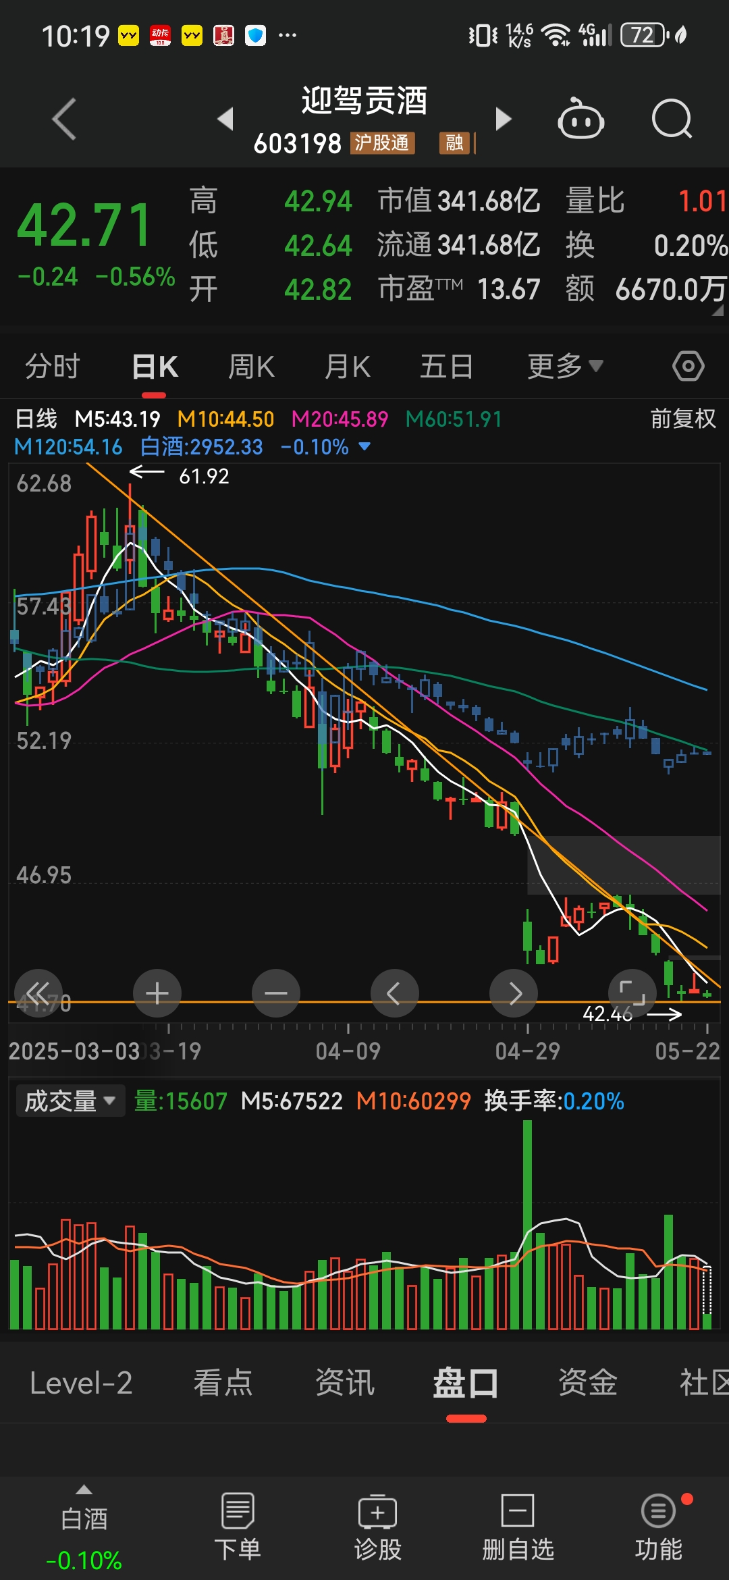Viewport: 729px width, 1580px height.
Task: Switch to next stock with right triangle
Action: [x=503, y=119]
